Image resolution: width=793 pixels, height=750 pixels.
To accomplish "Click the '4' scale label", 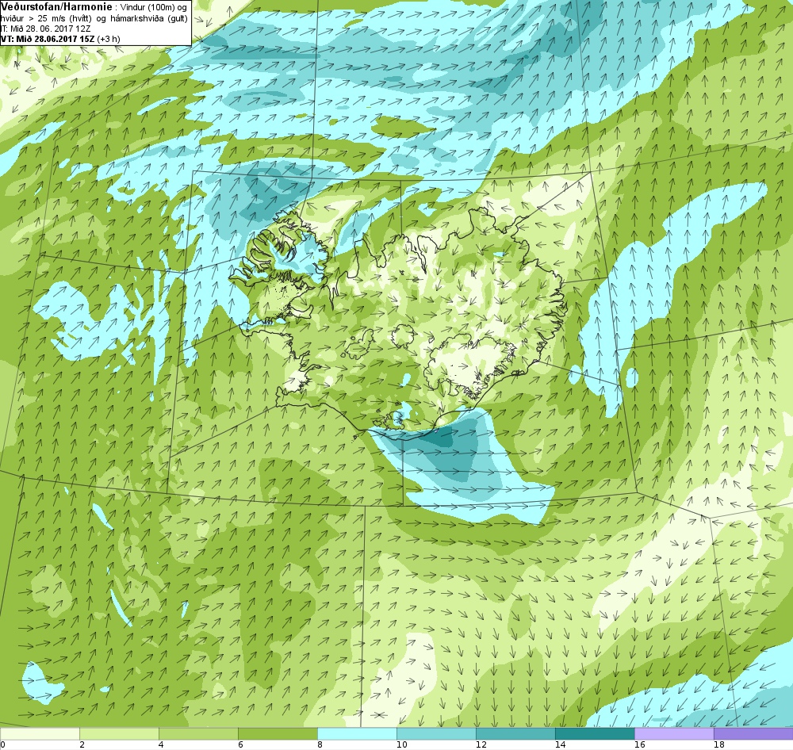I will tap(161, 744).
